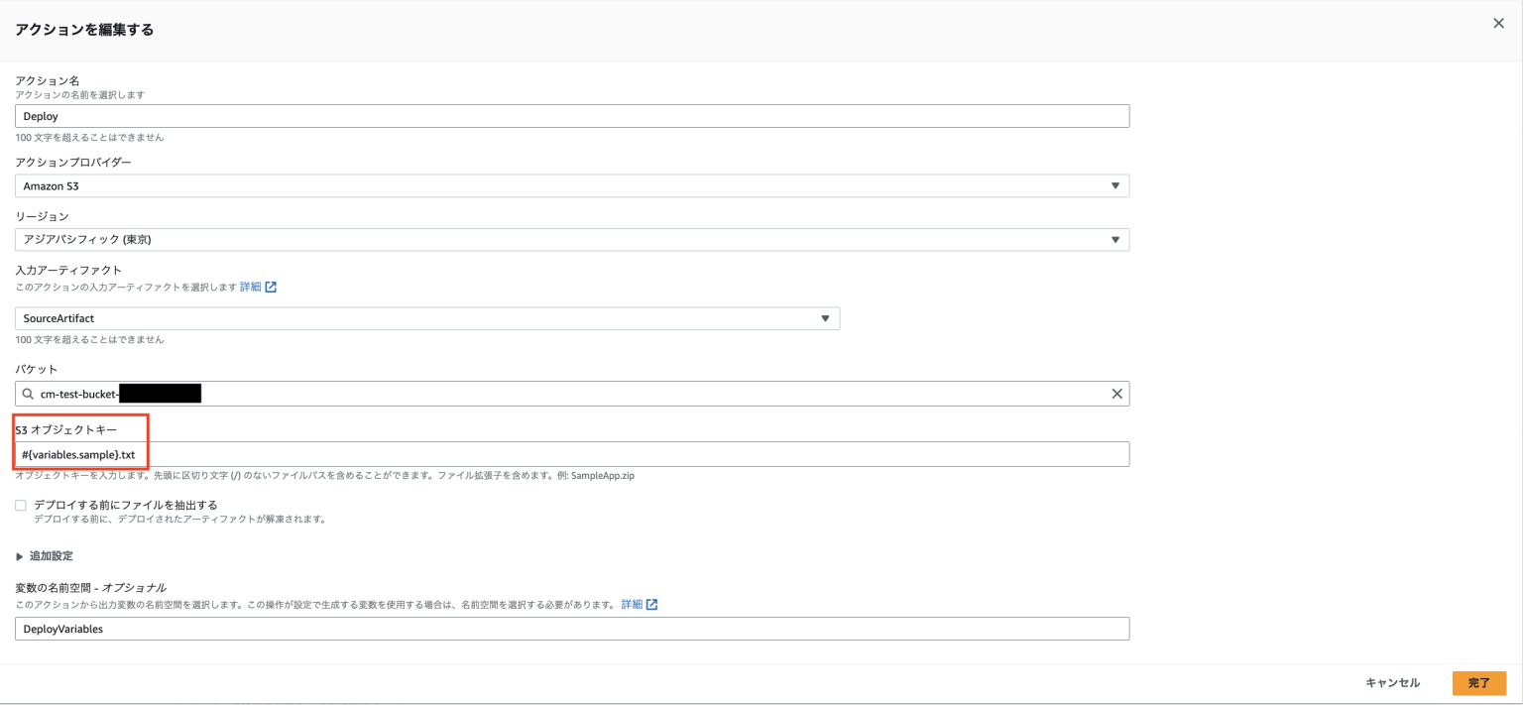The image size is (1523, 705).
Task: Open the external link icon beside 変数の名前空間 詳細
Action: click(651, 604)
